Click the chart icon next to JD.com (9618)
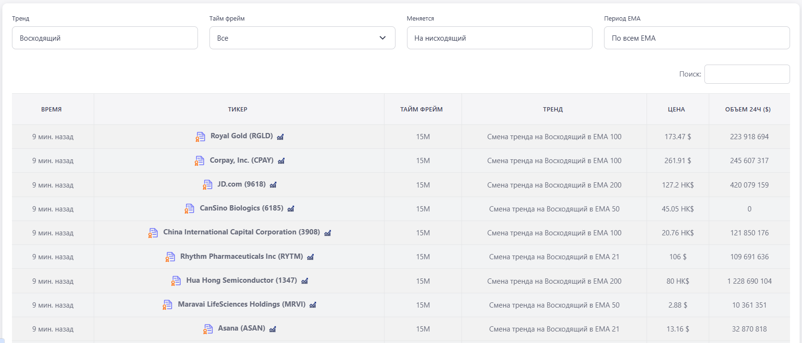Screen dimensions: 802x343 coord(273,185)
